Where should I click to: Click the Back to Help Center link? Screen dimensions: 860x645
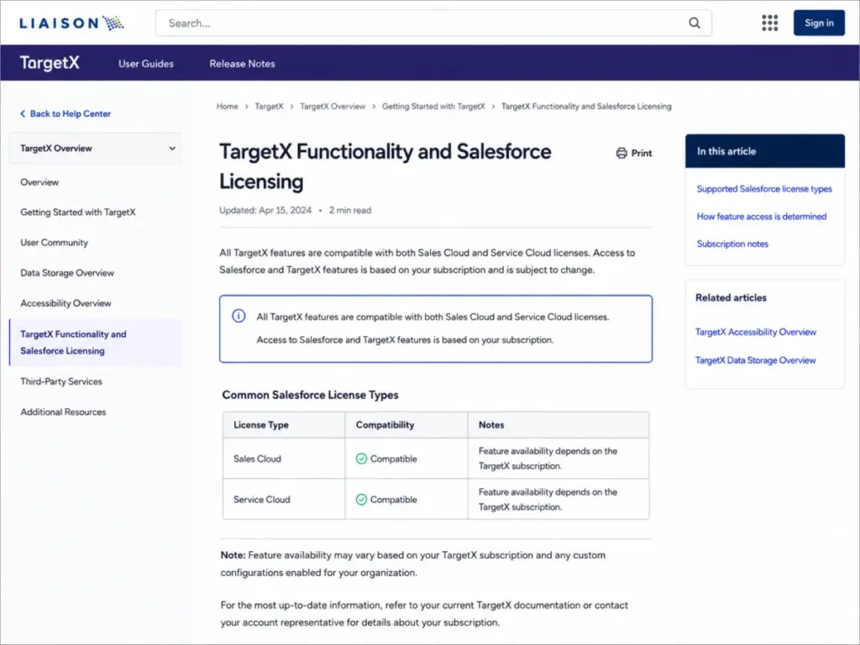[x=71, y=113]
